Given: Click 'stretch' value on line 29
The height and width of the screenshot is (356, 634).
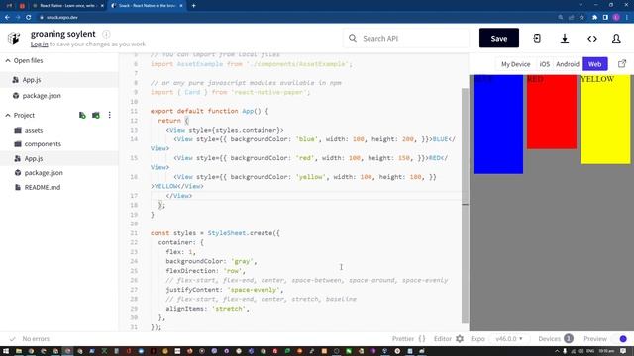Looking at the screenshot, I should tap(229, 308).
